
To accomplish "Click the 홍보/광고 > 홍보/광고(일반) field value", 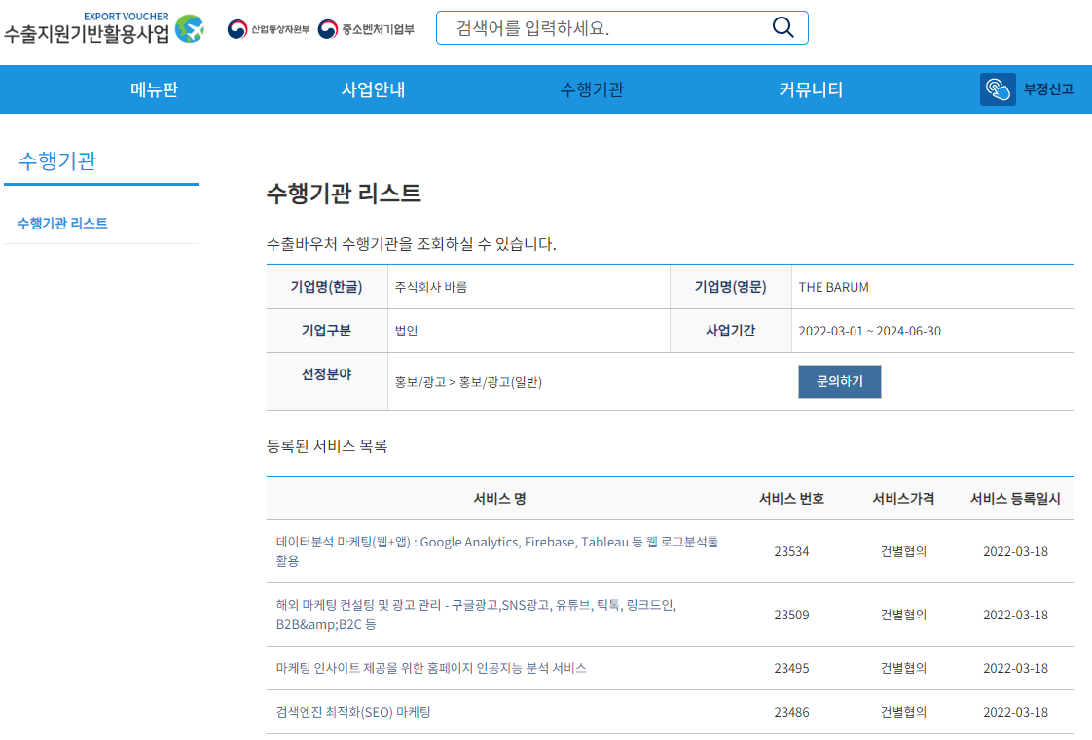I will (x=468, y=382).
